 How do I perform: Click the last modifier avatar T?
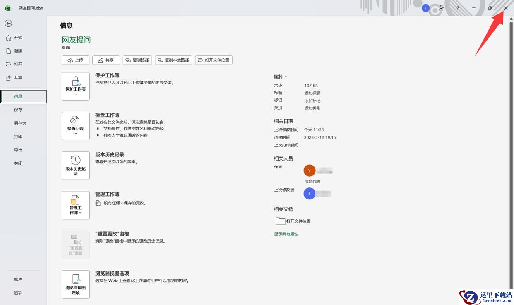tap(310, 194)
